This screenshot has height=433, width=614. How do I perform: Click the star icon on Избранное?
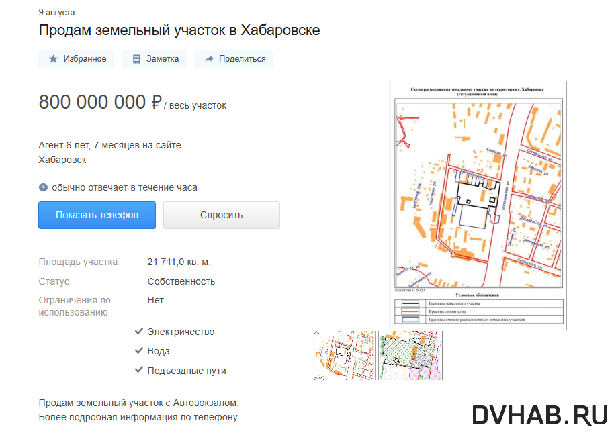pos(52,59)
